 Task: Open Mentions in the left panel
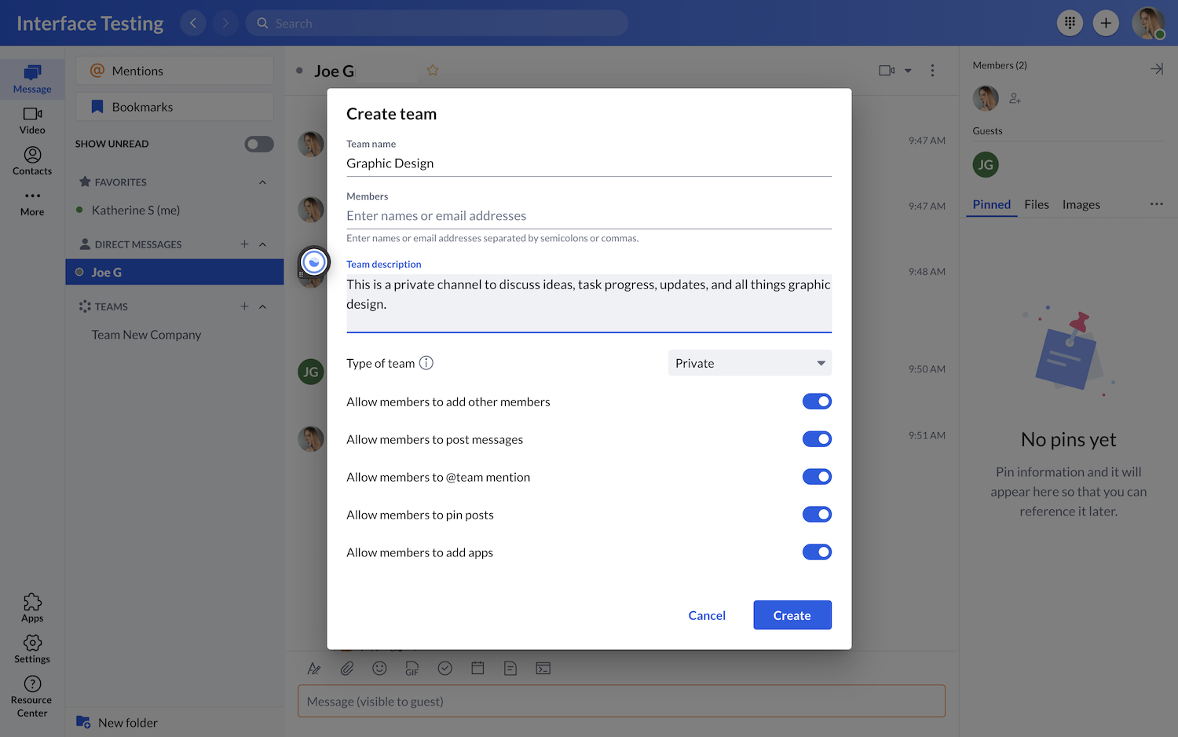click(174, 71)
